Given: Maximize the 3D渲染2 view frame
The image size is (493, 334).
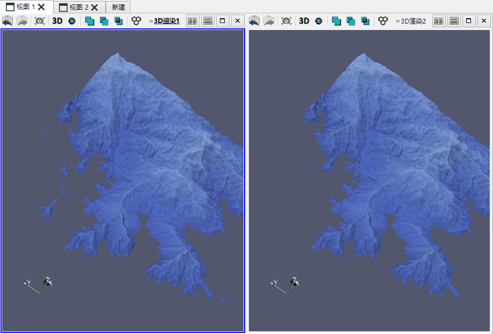Looking at the screenshot, I should coord(469,21).
